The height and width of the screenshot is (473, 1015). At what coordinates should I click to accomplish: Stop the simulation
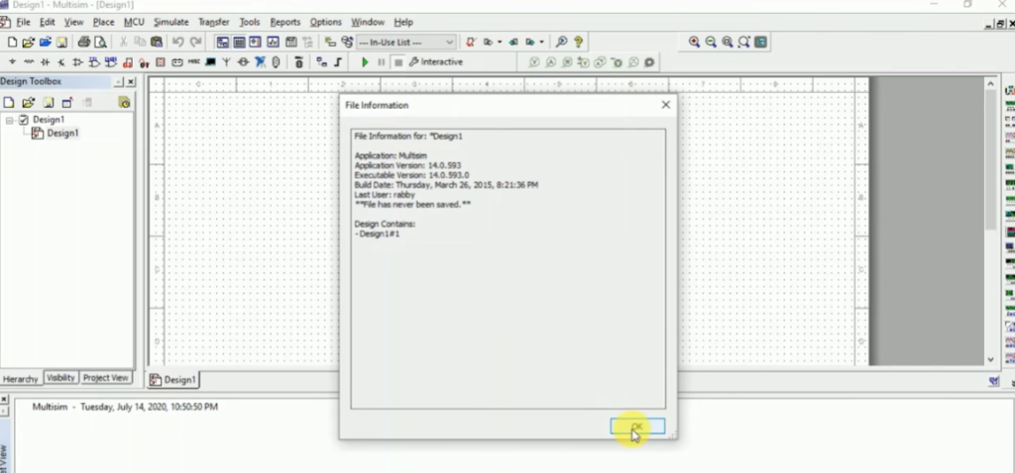coord(398,62)
